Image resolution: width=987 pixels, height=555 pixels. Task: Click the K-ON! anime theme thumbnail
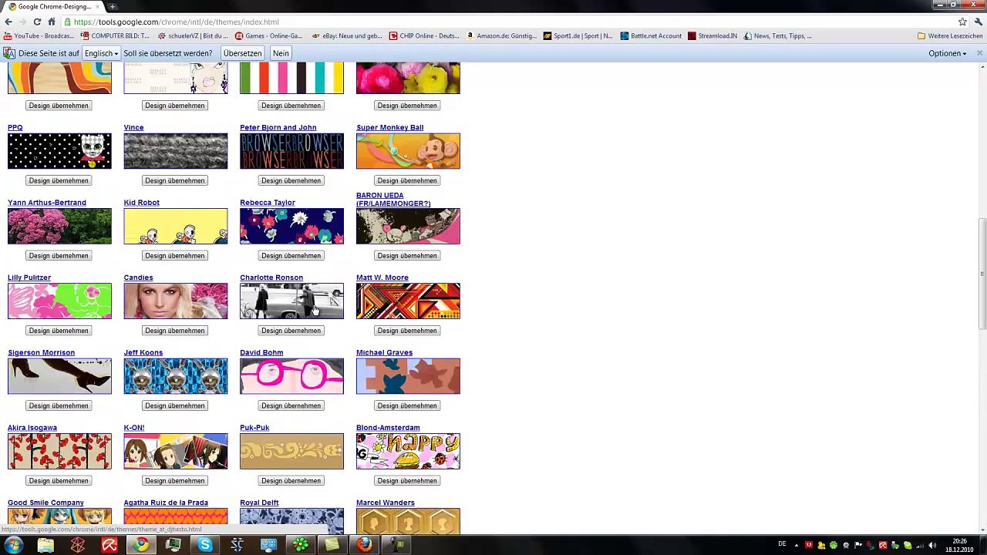176,451
